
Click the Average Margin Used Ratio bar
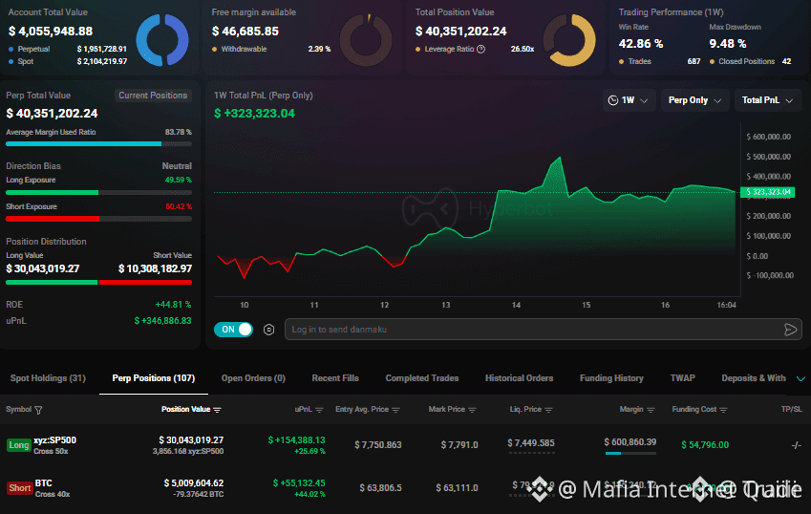[98, 143]
